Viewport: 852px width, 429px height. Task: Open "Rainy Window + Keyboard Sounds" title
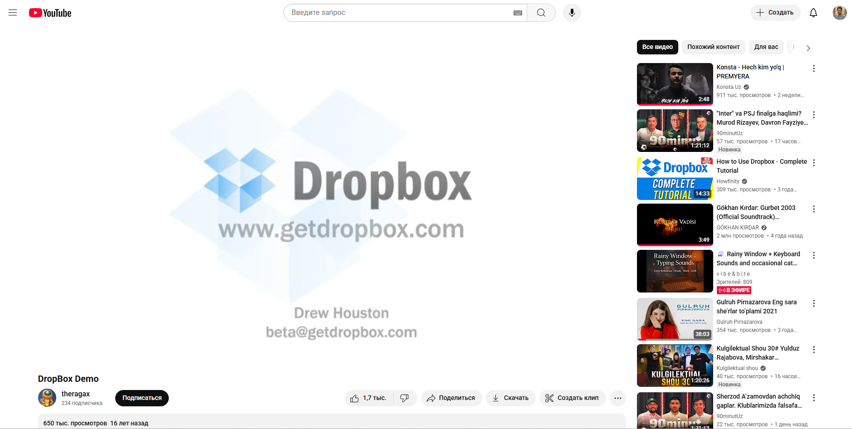click(759, 258)
